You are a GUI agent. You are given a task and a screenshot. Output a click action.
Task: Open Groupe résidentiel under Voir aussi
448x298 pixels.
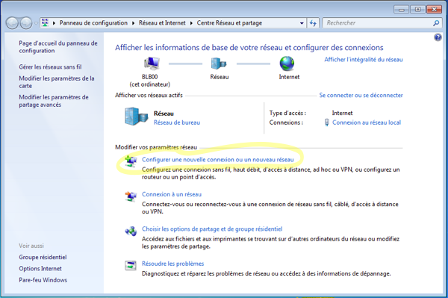click(43, 257)
